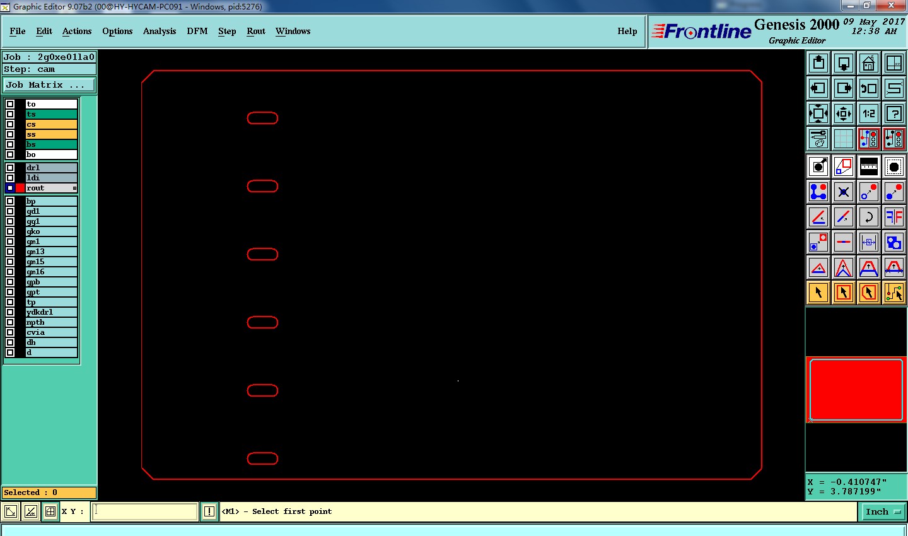Select the arrow in red rectangle selection tool

(844, 293)
